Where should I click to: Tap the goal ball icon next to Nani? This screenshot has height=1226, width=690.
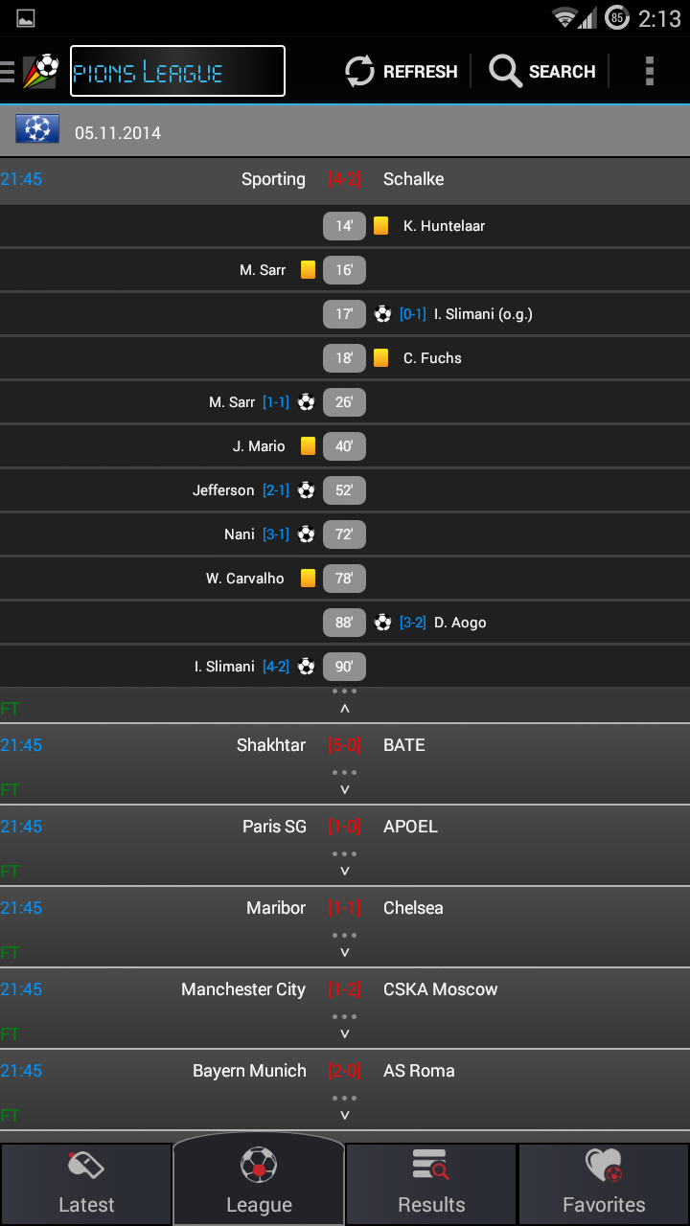pos(305,534)
